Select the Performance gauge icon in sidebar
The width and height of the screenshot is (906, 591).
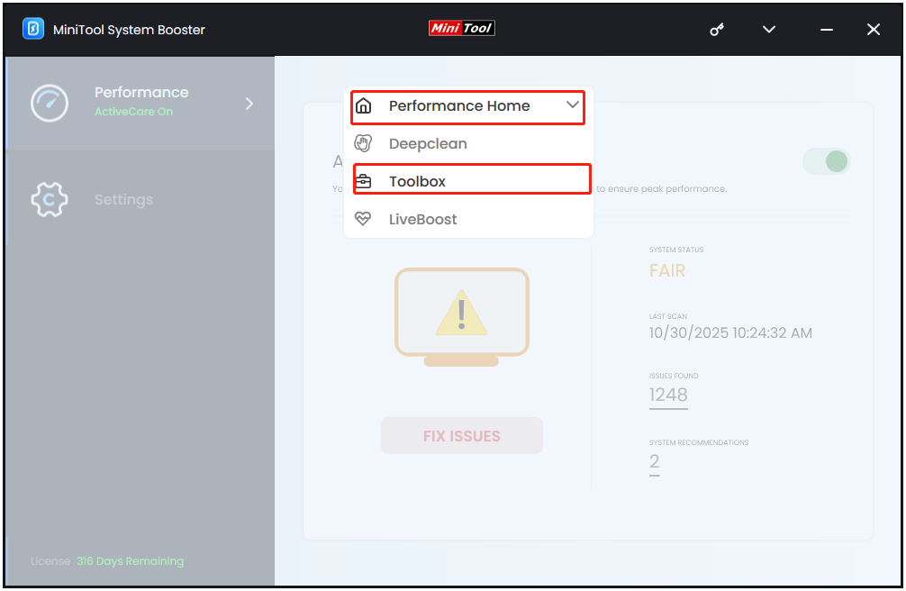50,103
